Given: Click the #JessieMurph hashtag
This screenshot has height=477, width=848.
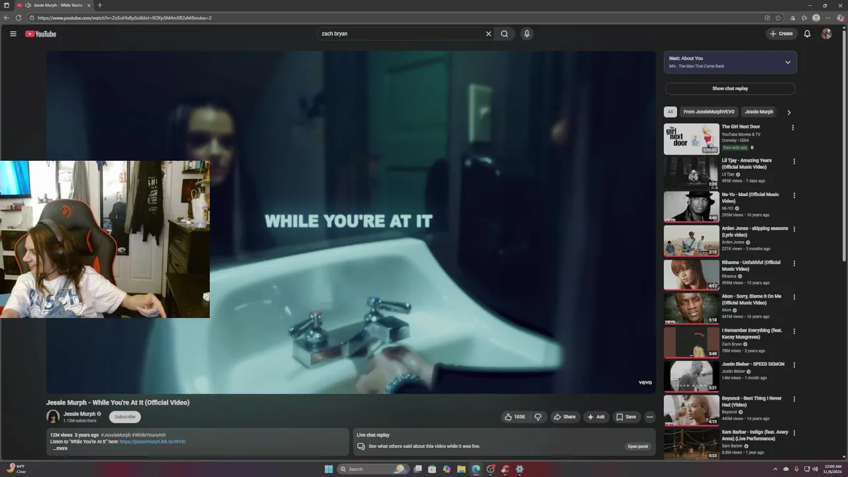Looking at the screenshot, I should [x=116, y=435].
